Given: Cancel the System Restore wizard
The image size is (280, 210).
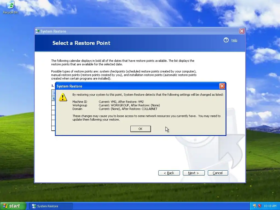Looking at the screenshot, I should [x=218, y=173].
